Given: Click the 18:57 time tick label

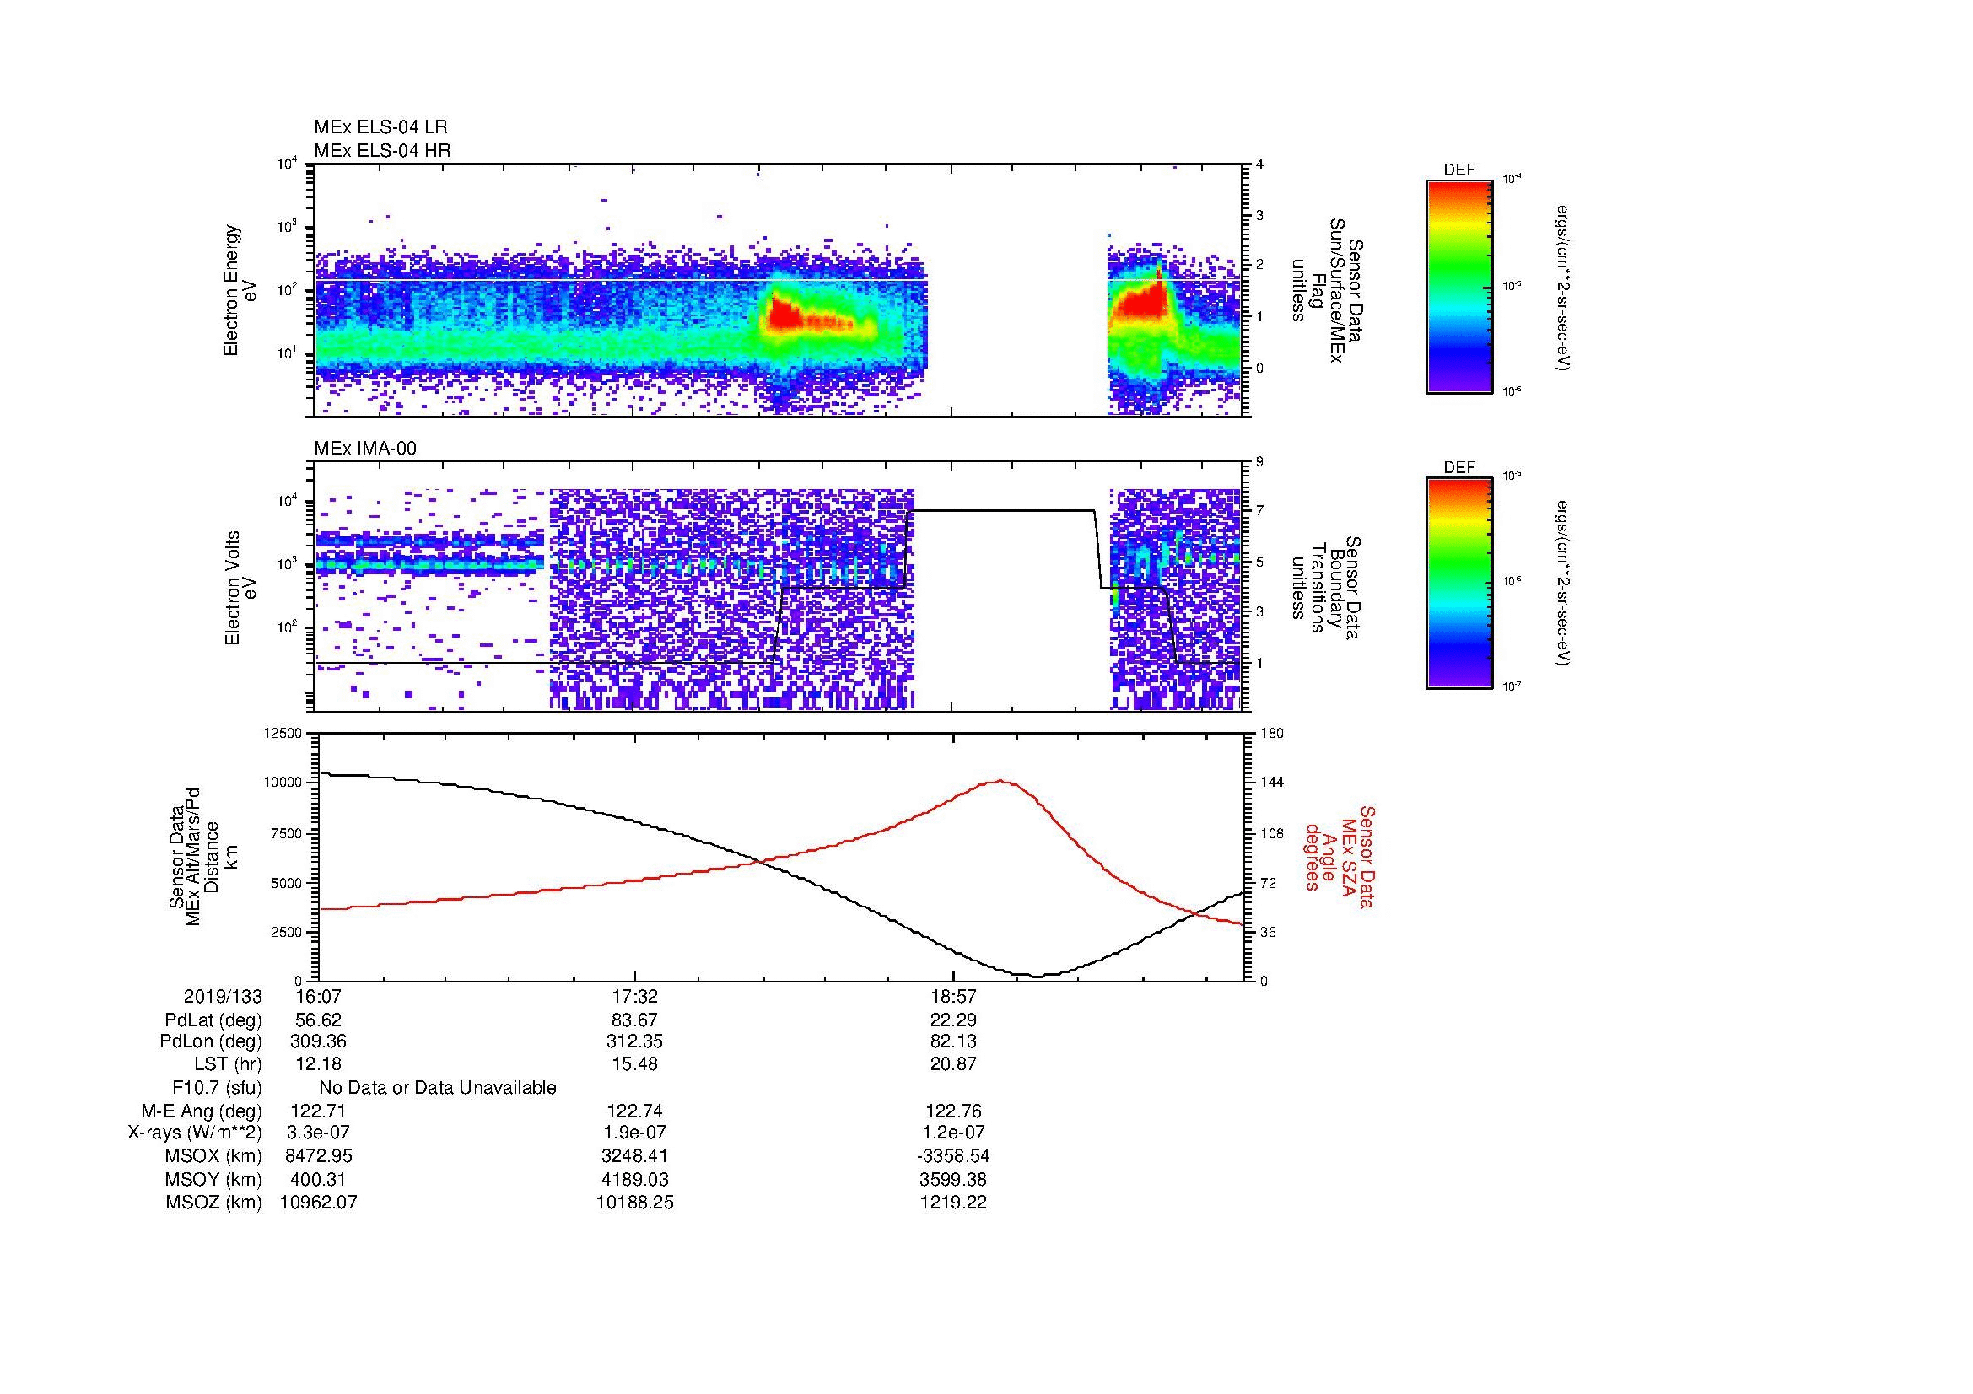Looking at the screenshot, I should pos(953,996).
